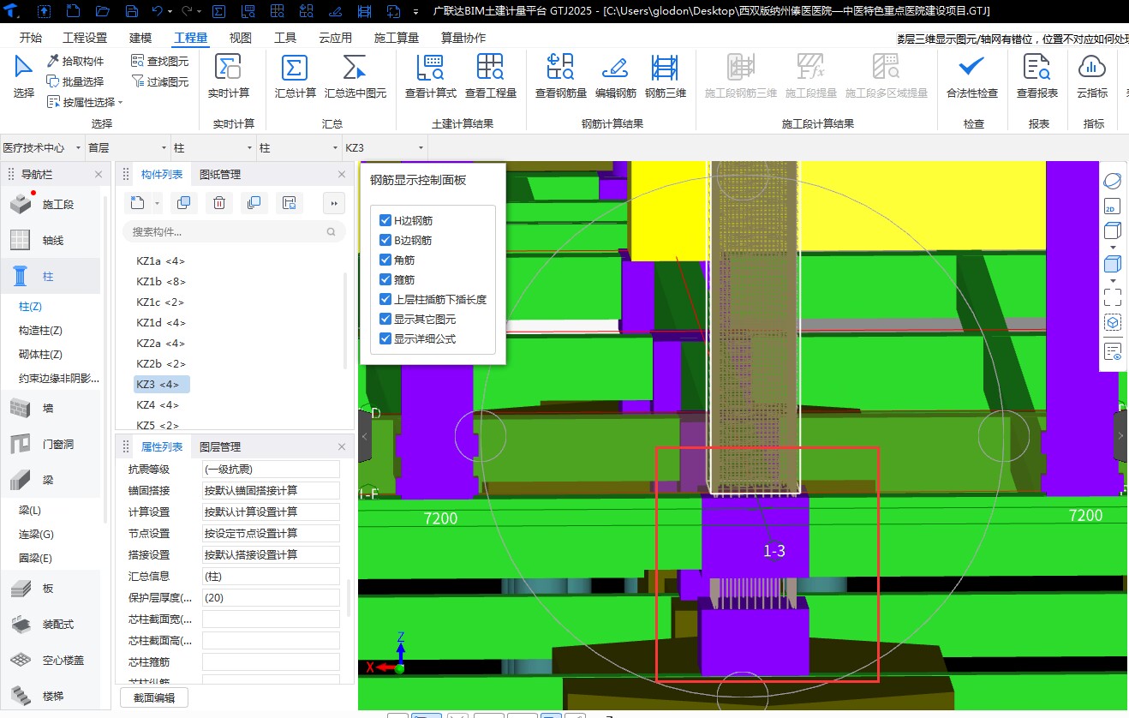Click 过滤图元 tool
This screenshot has height=718, width=1129.
160,81
